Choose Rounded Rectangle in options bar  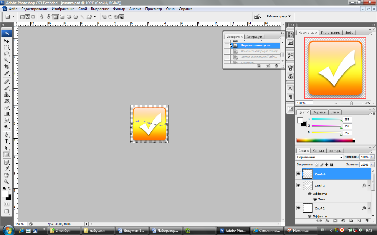[x=62, y=17]
